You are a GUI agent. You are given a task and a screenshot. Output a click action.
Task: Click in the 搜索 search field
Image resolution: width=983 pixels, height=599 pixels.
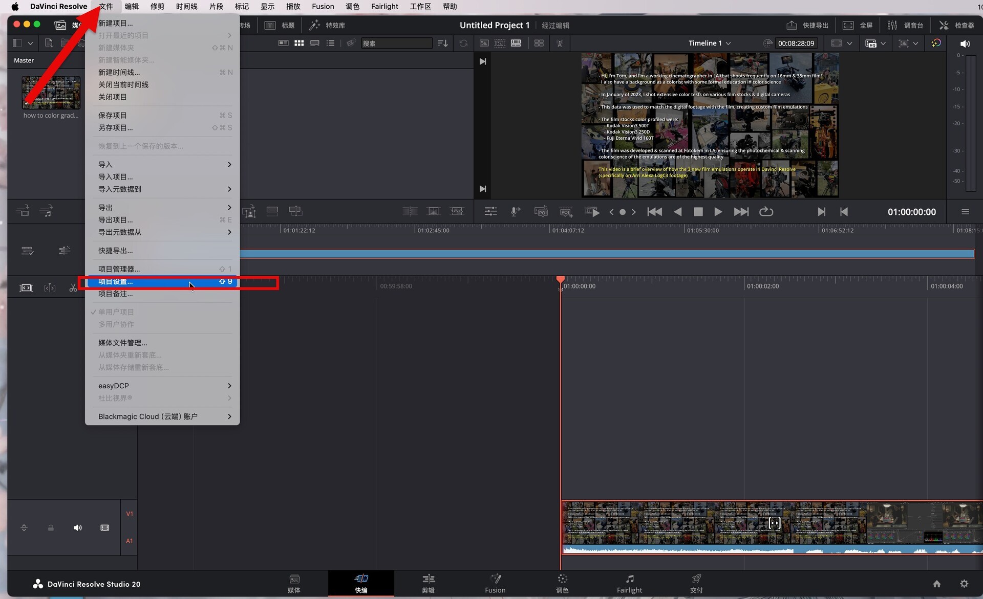(396, 43)
